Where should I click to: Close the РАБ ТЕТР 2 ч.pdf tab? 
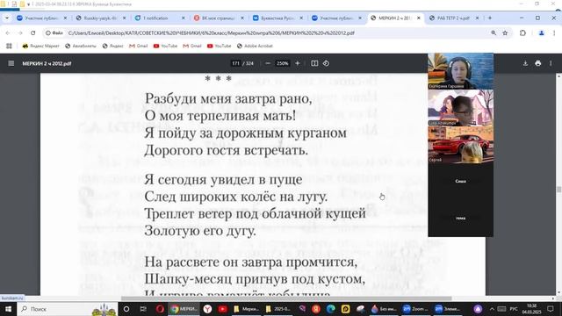(x=477, y=18)
